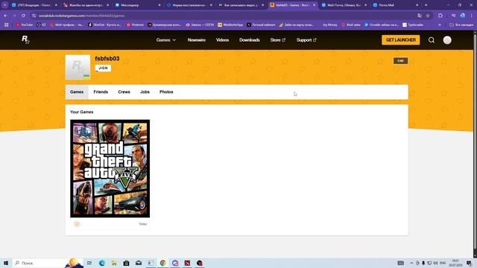Click the GET LAUNCHER button

coord(401,39)
